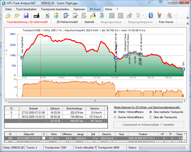Open the Trackpoints bearbeiten menu
Image resolution: width=191 pixels, height=152 pixels.
[x=55, y=9]
